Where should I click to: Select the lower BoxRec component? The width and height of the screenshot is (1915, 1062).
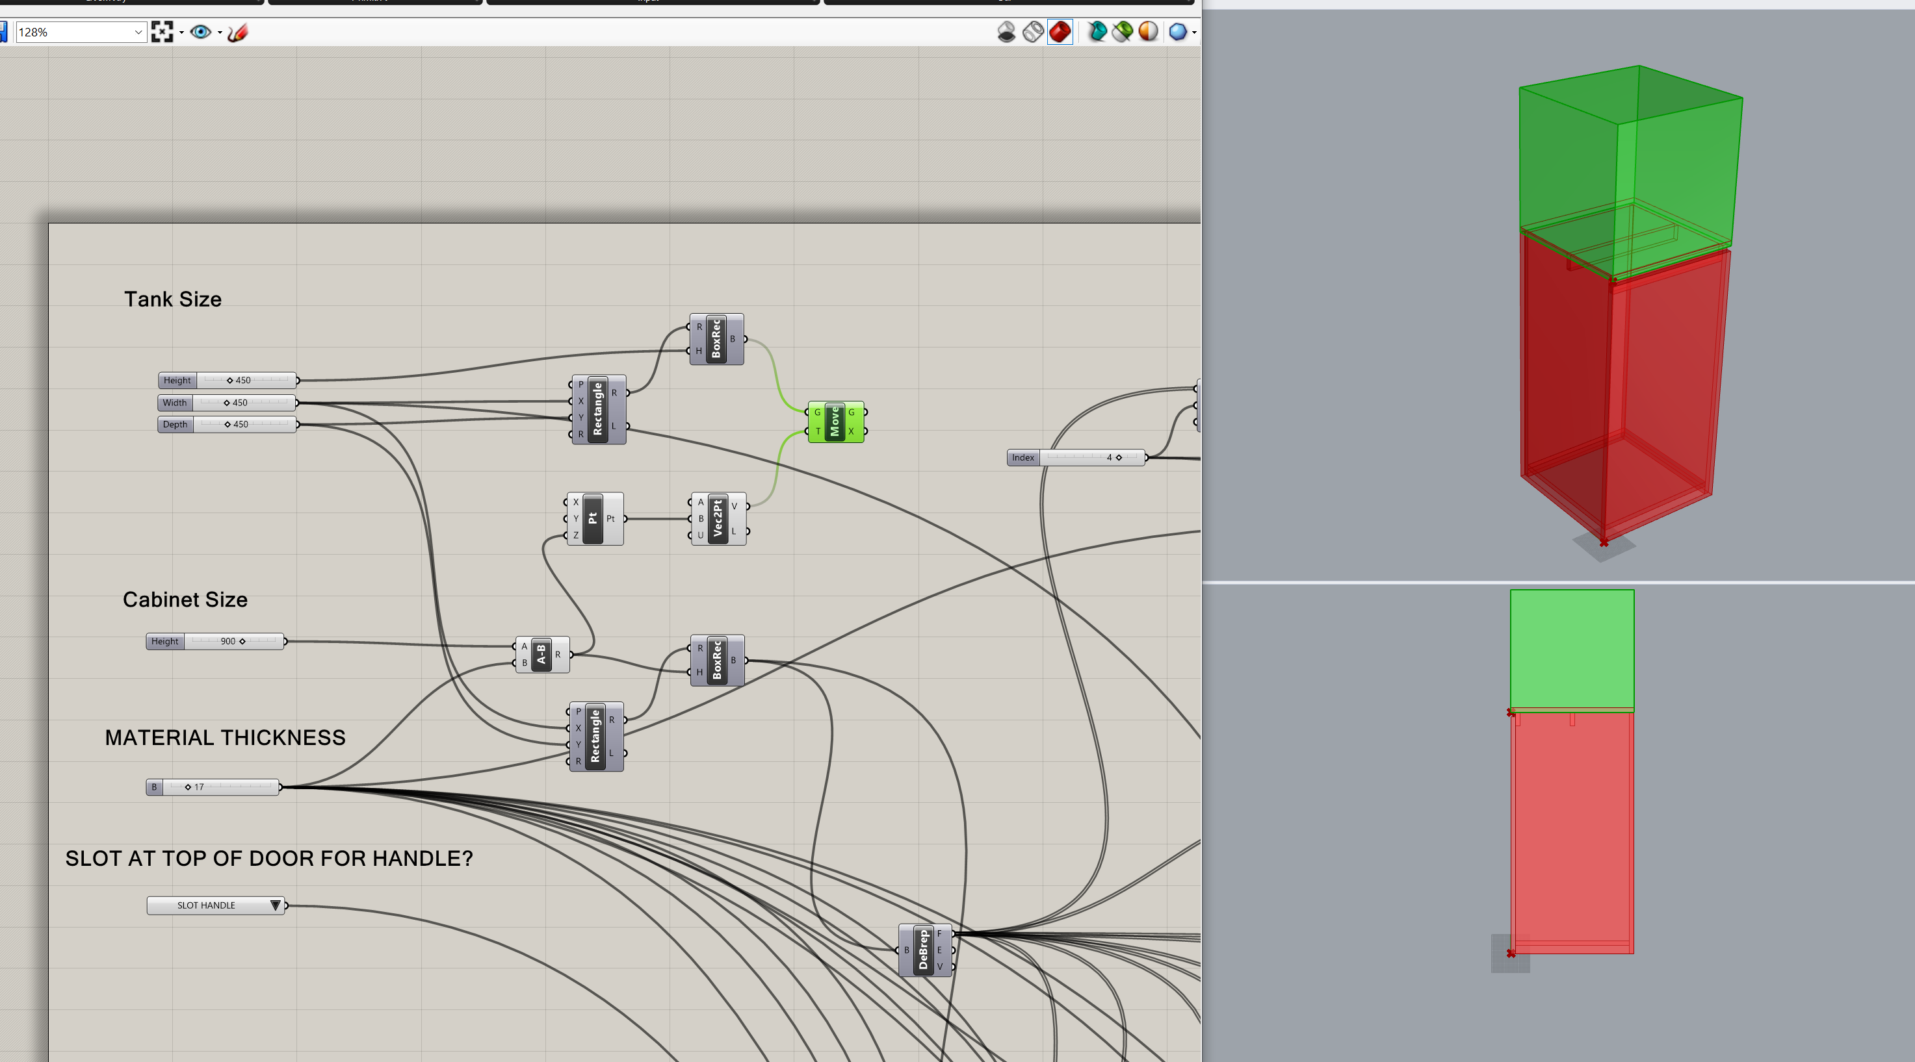716,659
